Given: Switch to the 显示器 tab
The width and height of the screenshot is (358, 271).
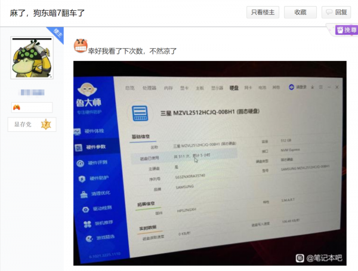Looking at the screenshot, I should (217, 88).
